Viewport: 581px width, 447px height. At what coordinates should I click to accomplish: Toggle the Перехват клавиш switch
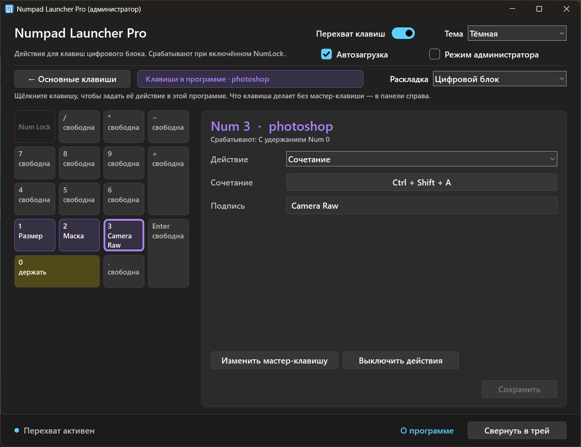[x=403, y=33]
